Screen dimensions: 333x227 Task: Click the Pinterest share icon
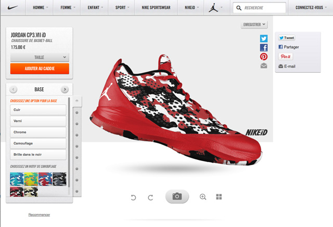point(264,57)
